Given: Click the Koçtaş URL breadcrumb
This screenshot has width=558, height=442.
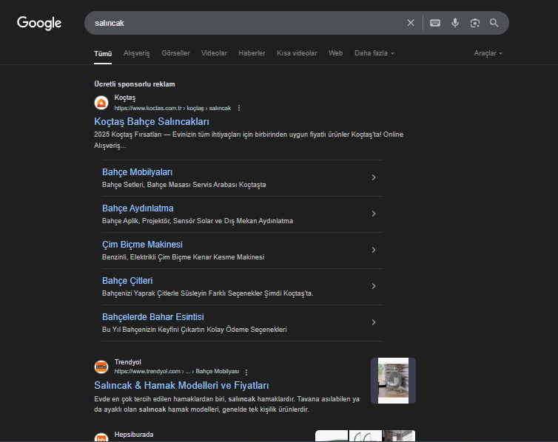Looking at the screenshot, I should 172,108.
